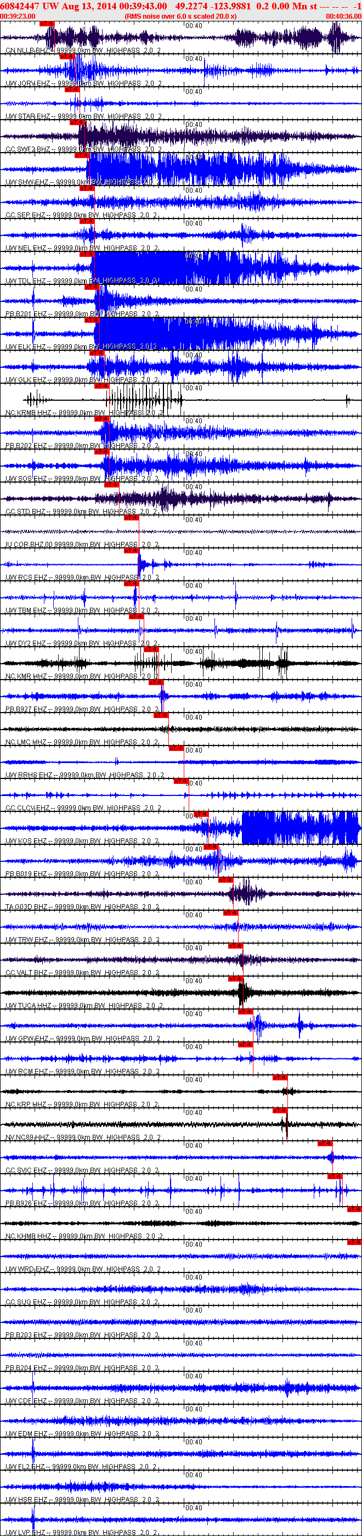Select the PB B926 EHZ station label
Image resolution: width=362 pixels, height=1536 pixels.
[x=82, y=1203]
